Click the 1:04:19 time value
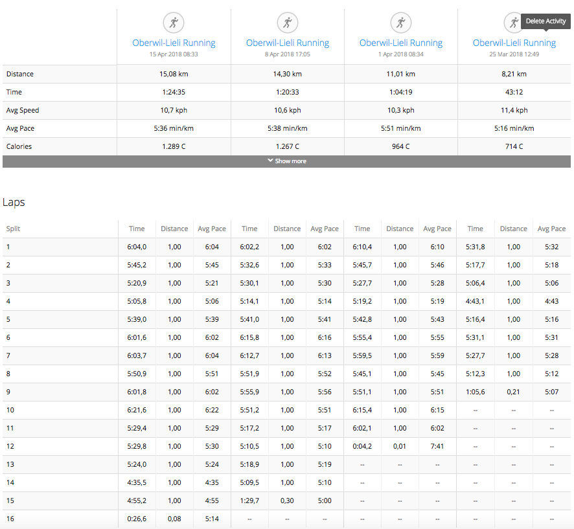Viewport: 574px width, 529px height. point(401,92)
